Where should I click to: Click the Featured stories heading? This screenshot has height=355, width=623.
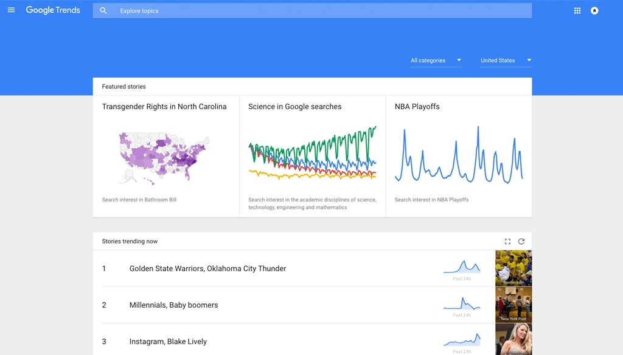click(x=124, y=86)
